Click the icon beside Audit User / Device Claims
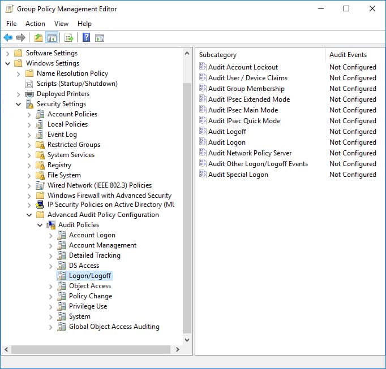 (203, 77)
